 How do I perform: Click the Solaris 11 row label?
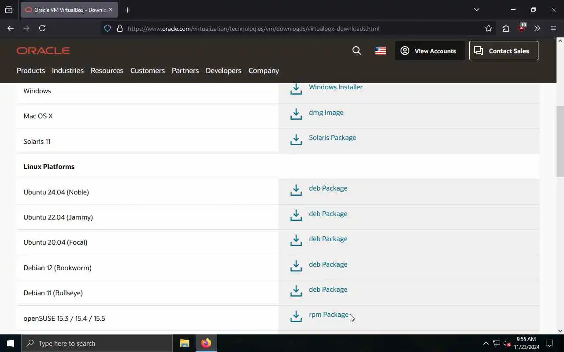37,141
